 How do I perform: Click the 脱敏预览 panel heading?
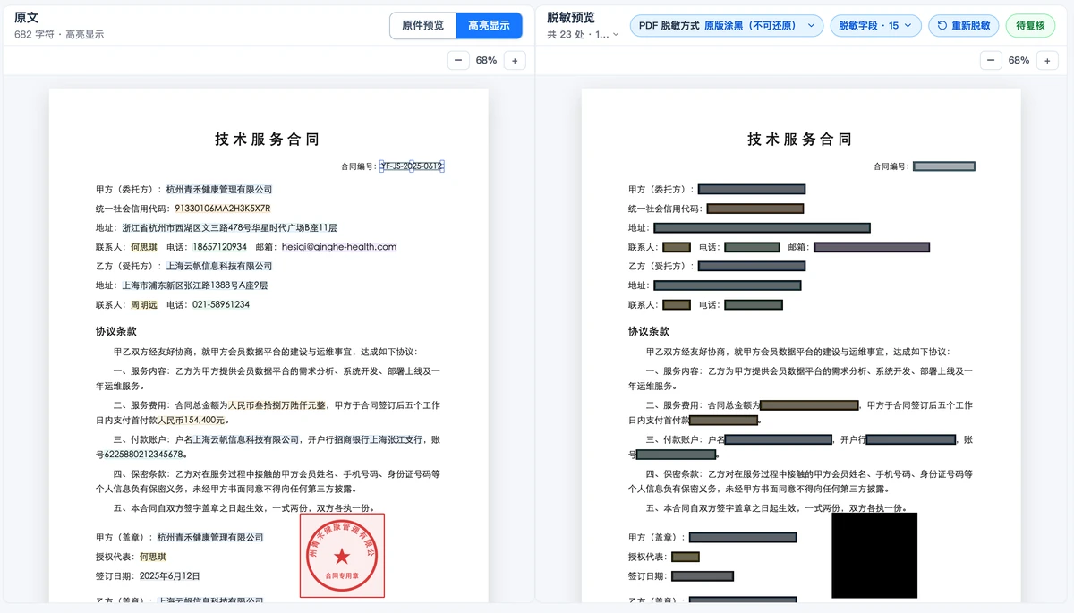[x=571, y=18]
